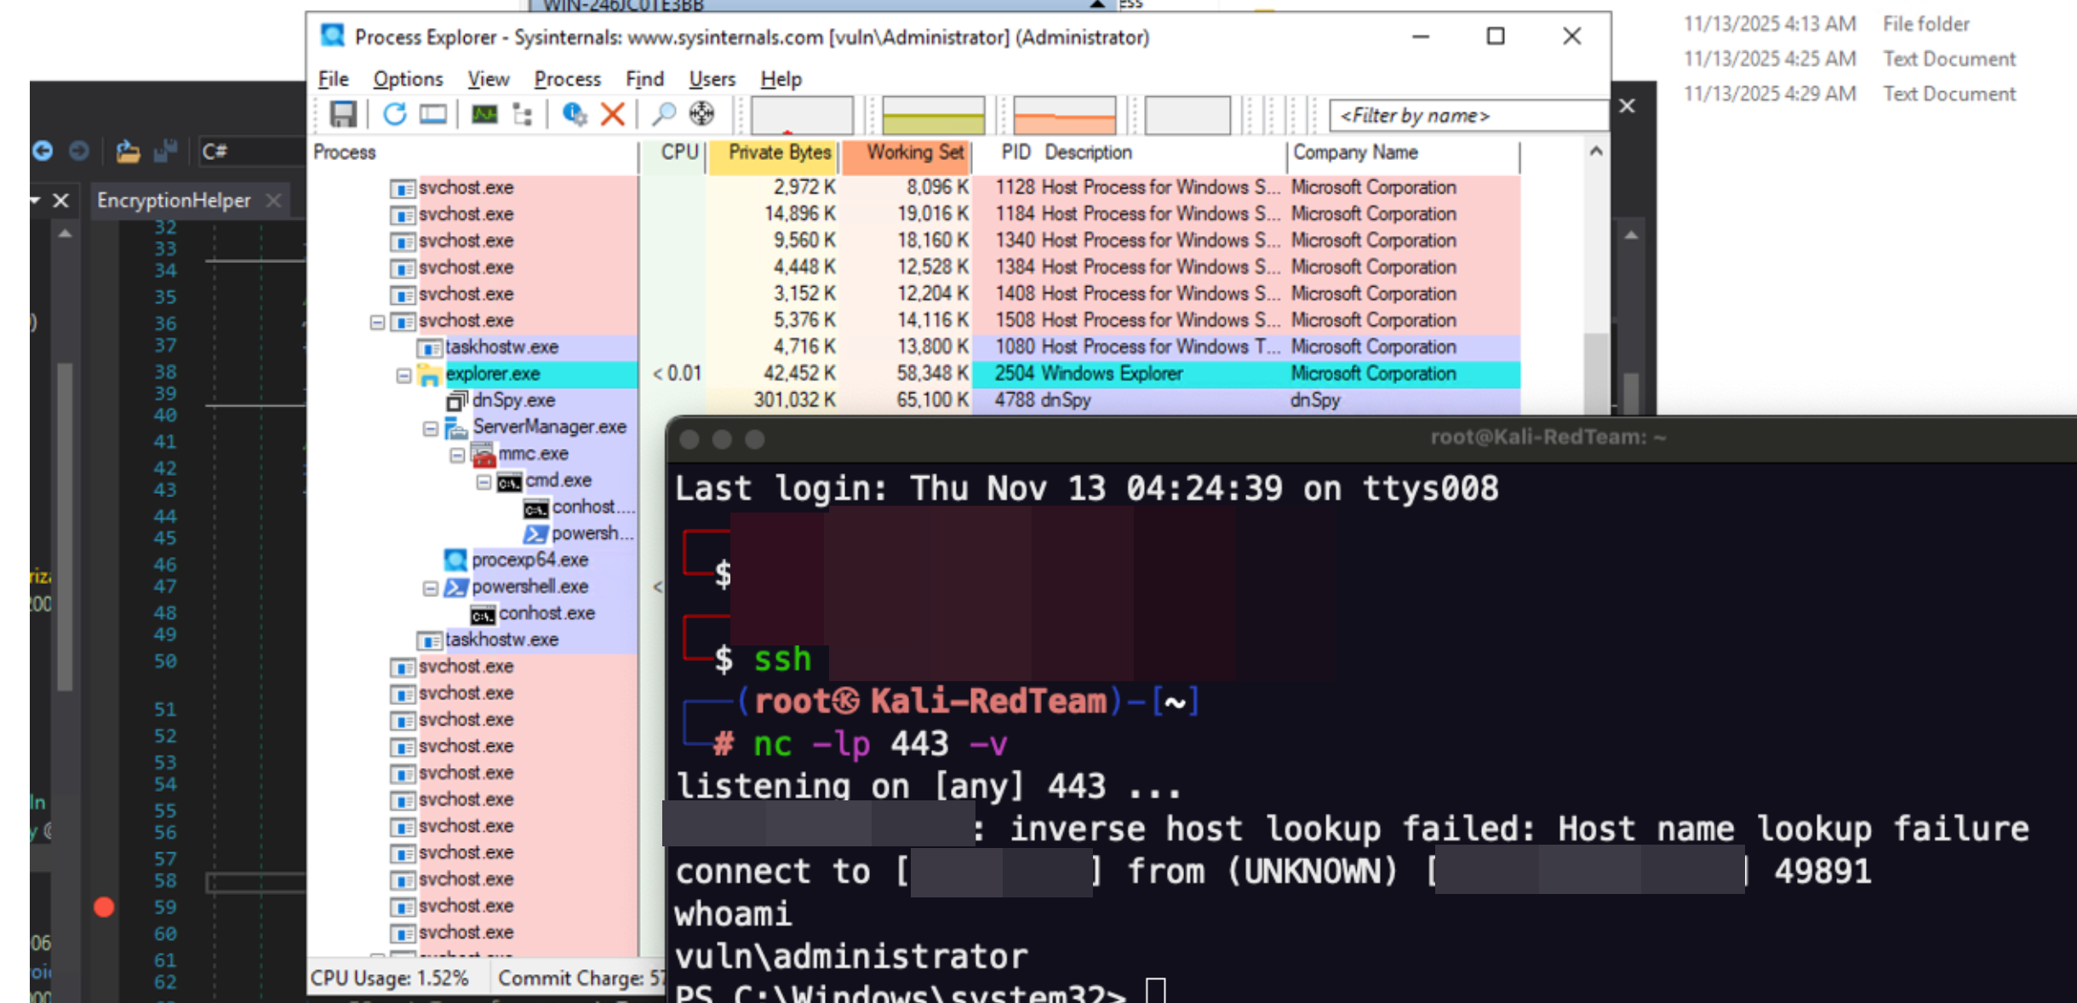
Task: Click the procexp64.exe process icon
Action: tap(455, 560)
